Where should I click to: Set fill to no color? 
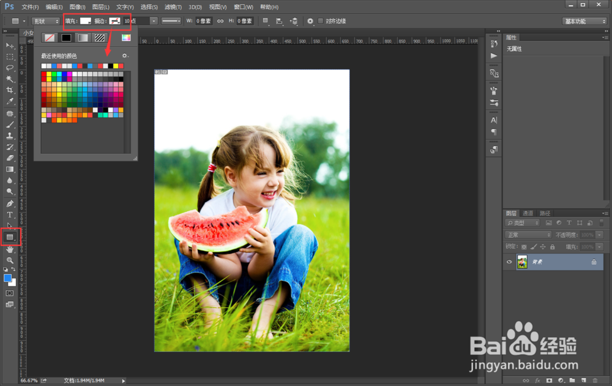50,37
